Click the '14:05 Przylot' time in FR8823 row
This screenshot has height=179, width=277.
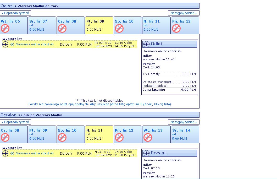pyautogui.click(x=124, y=46)
